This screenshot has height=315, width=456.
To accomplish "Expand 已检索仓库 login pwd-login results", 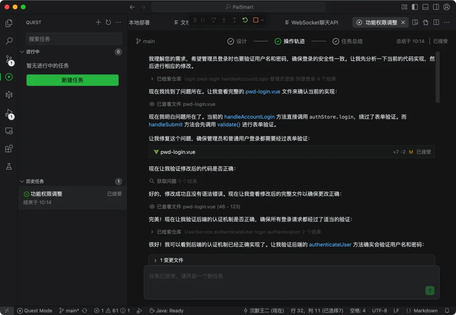I will [x=152, y=79].
